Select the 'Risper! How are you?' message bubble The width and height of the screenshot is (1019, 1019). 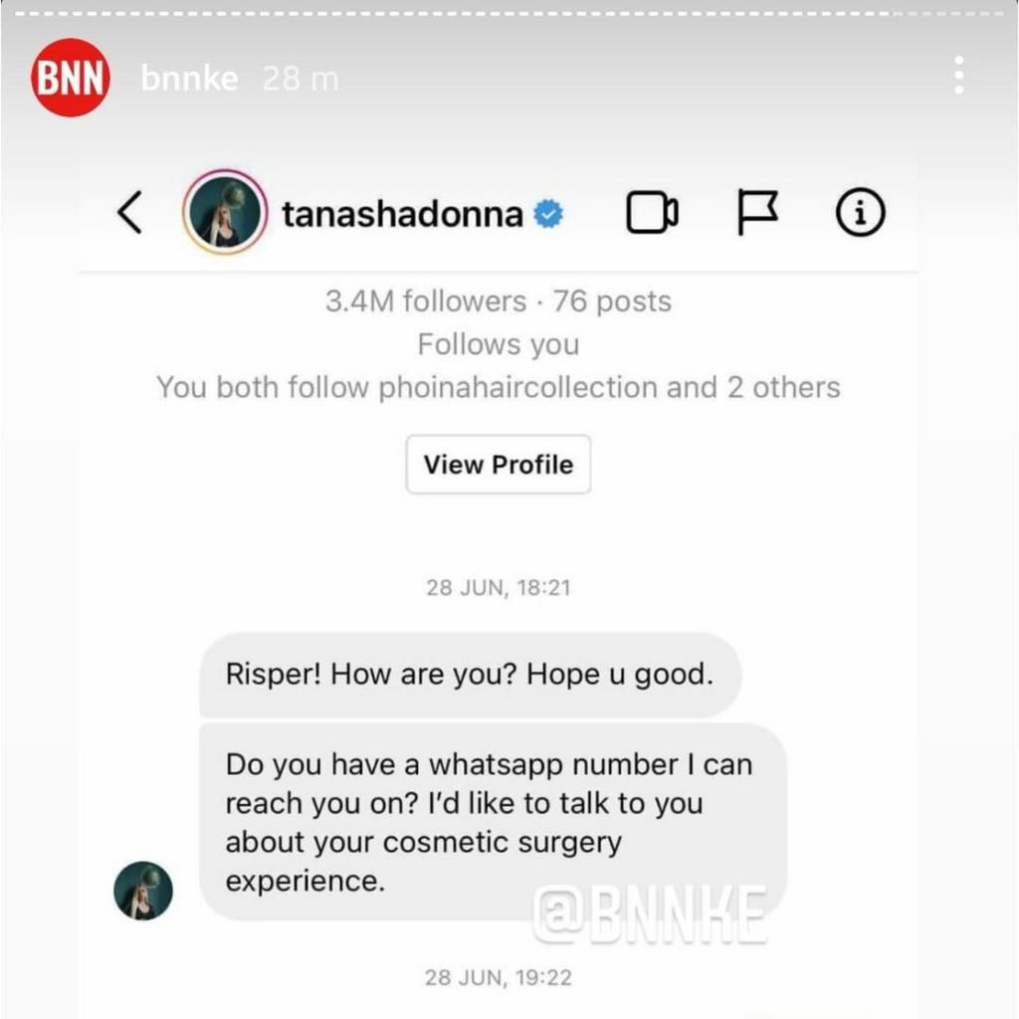click(470, 675)
